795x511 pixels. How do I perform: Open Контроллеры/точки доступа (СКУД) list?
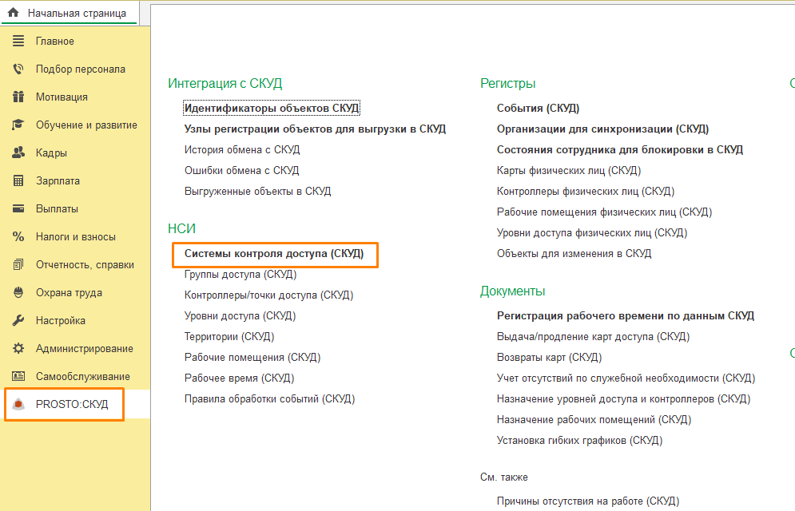[x=268, y=295]
